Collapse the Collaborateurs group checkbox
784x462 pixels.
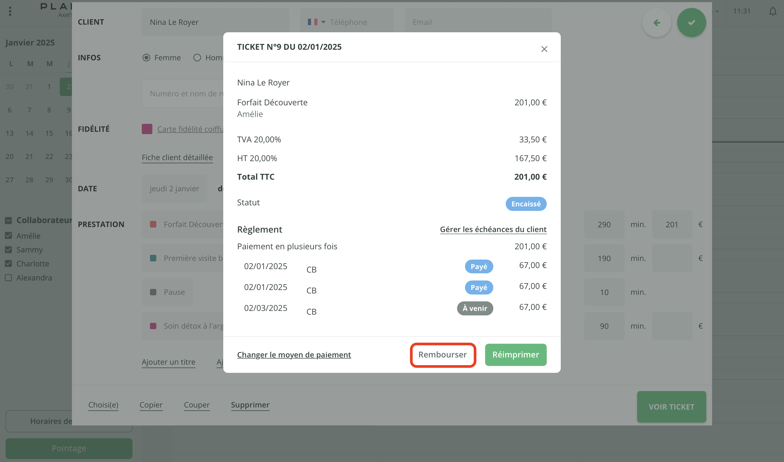[8, 220]
